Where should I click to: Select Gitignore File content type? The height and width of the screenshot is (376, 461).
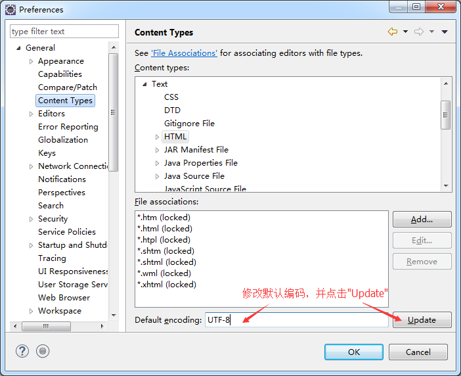(x=189, y=124)
